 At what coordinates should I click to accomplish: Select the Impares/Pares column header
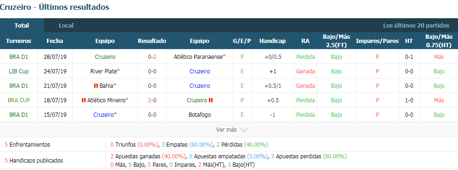pyautogui.click(x=377, y=41)
